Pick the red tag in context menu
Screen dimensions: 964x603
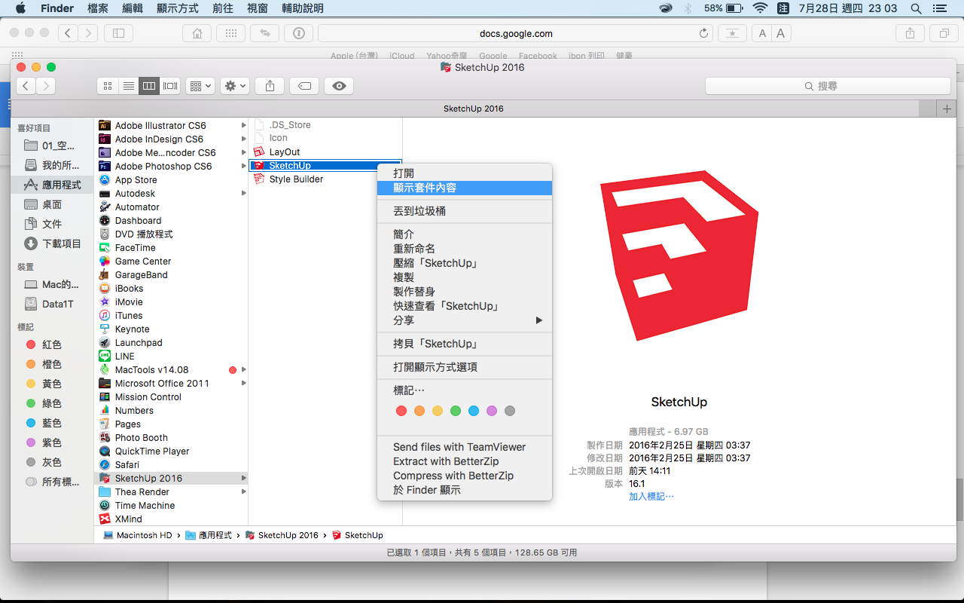coord(401,411)
